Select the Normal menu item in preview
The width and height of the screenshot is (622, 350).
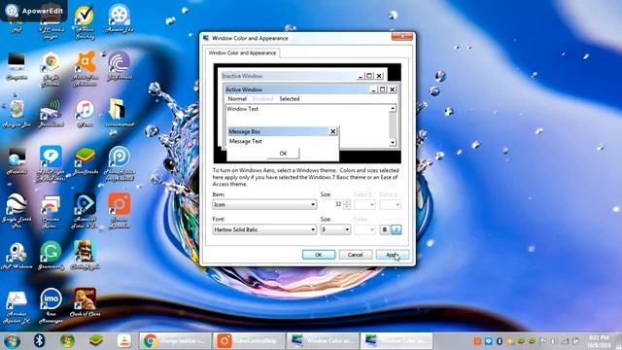(237, 99)
